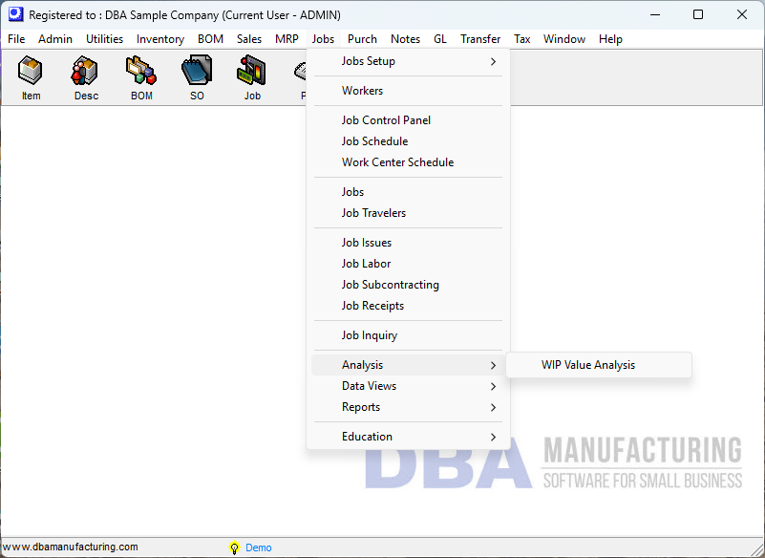765x558 pixels.
Task: Launch Job Inquiry
Action: [x=409, y=335]
